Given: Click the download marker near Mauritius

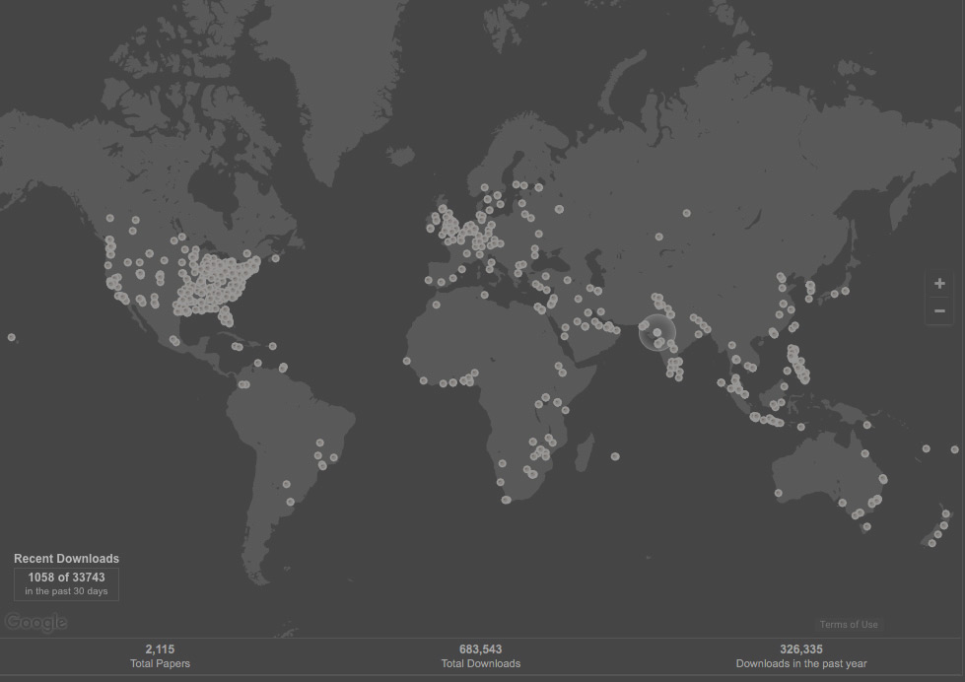Looking at the screenshot, I should coord(615,456).
